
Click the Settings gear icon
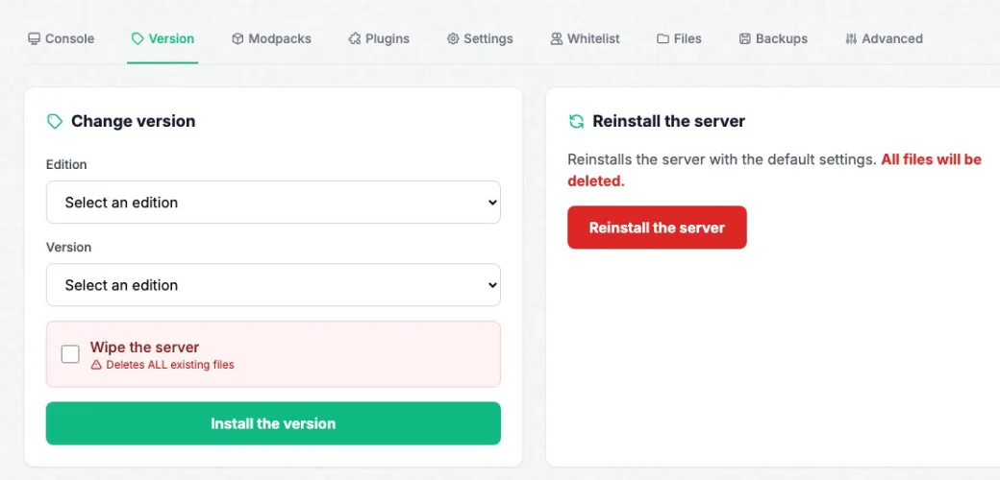point(453,38)
